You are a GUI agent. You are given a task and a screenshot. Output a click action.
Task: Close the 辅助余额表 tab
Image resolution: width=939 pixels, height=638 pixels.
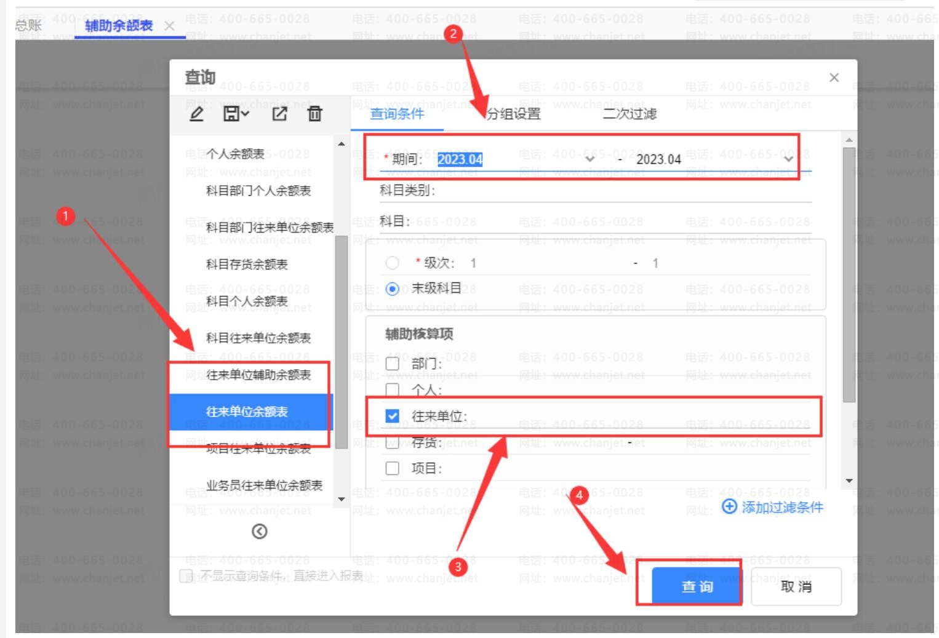[x=170, y=26]
